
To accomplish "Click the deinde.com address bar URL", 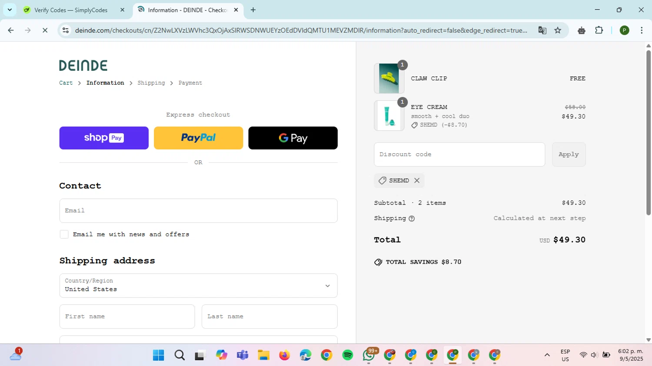I will pos(301,30).
